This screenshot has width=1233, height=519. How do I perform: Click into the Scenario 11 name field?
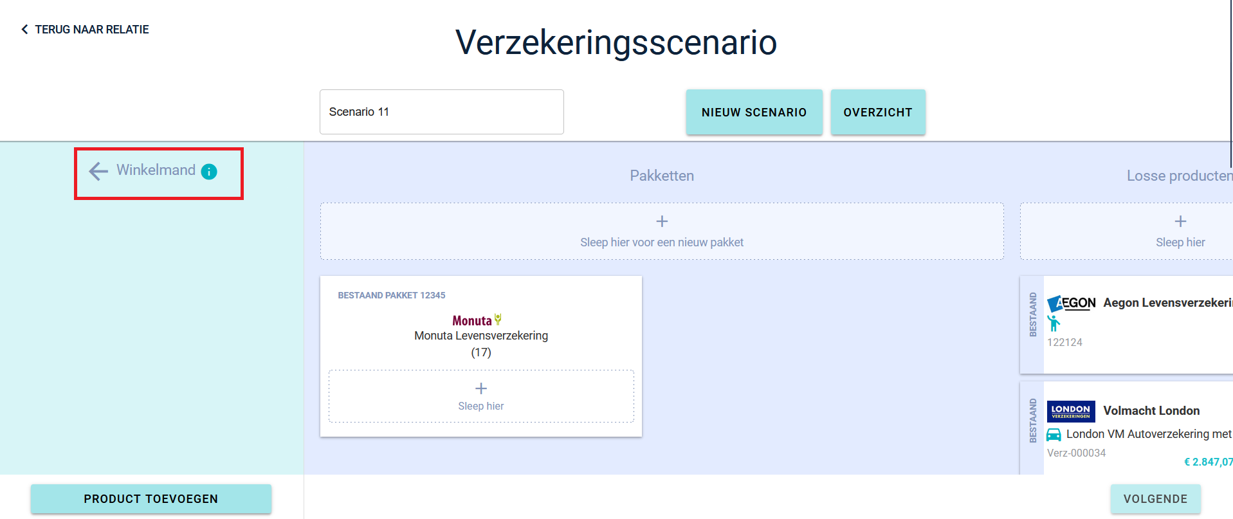coord(442,112)
